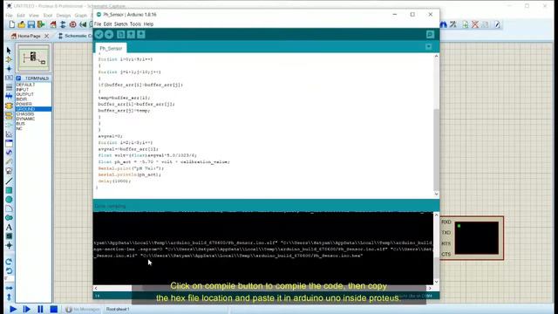
Task: Open Arduino Tools menu
Action: (x=135, y=24)
